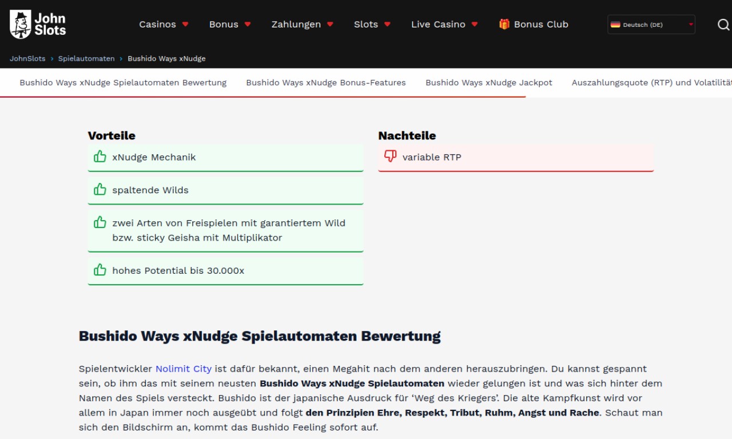Jump to Bushido Ways xNudge Bonus-Features tab
This screenshot has height=439, width=732.
(326, 83)
